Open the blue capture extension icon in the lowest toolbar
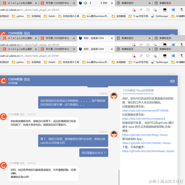This screenshot has height=185, width=185. point(173,56)
